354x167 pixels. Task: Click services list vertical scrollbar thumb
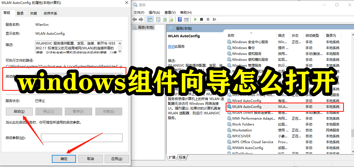[x=352, y=133]
